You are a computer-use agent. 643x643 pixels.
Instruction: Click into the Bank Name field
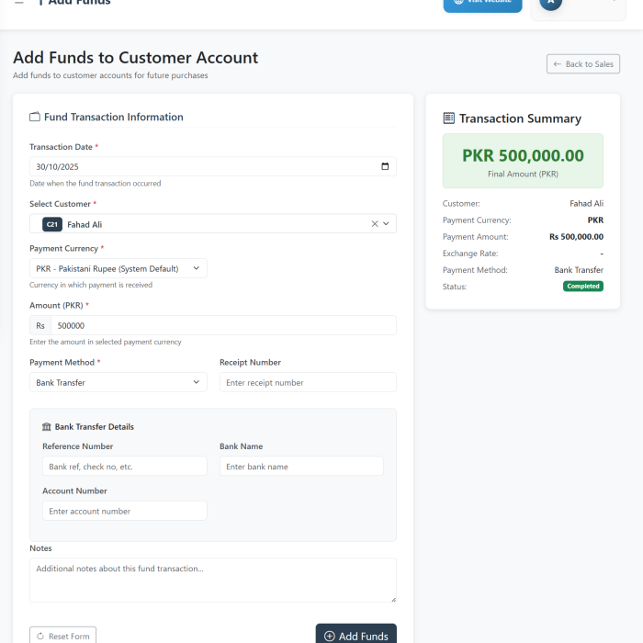point(301,467)
